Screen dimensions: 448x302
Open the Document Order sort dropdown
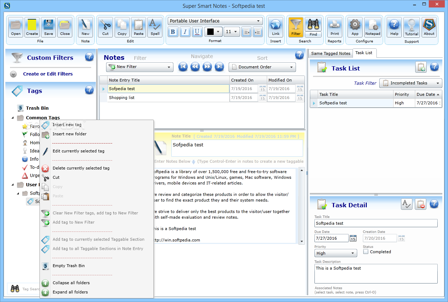(262, 67)
